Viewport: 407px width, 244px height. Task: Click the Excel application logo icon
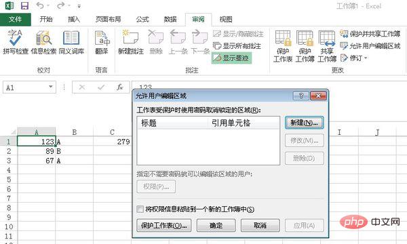tap(9, 5)
